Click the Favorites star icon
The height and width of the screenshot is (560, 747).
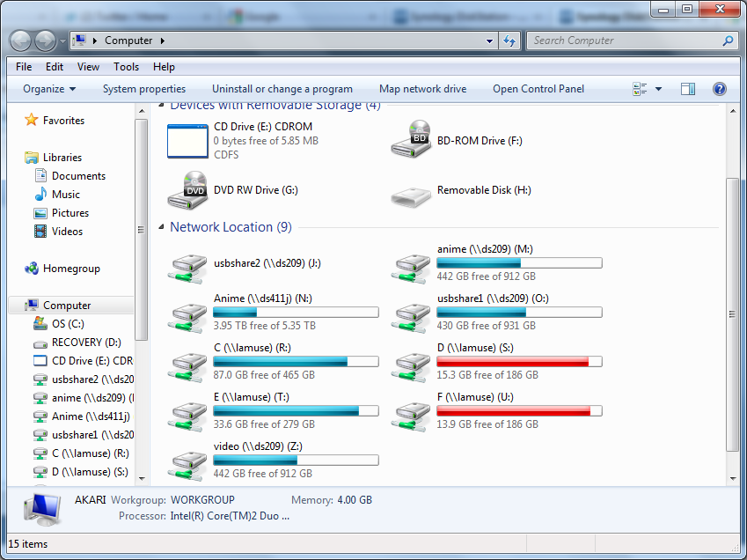[32, 120]
